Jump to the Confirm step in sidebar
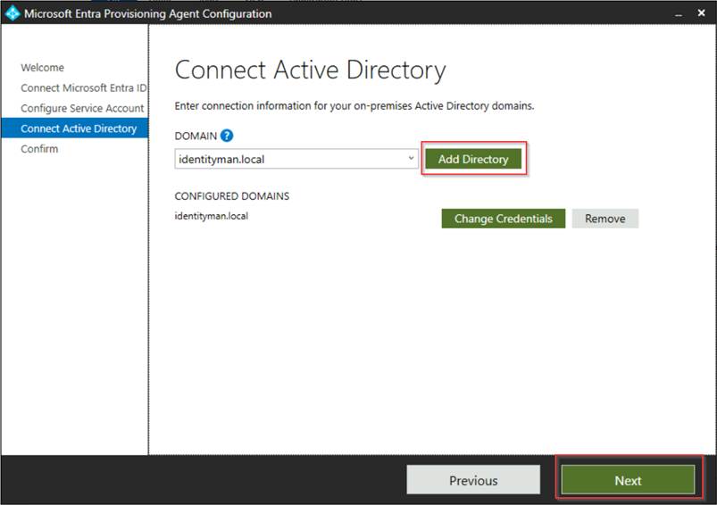Screen dimensions: 717x505 [x=39, y=149]
